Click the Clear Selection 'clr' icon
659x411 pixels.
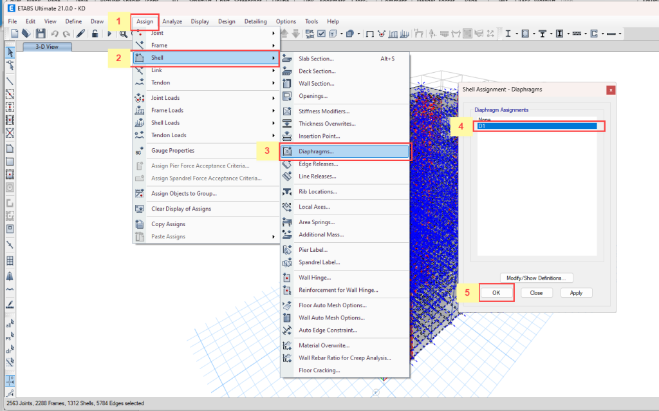[10, 352]
